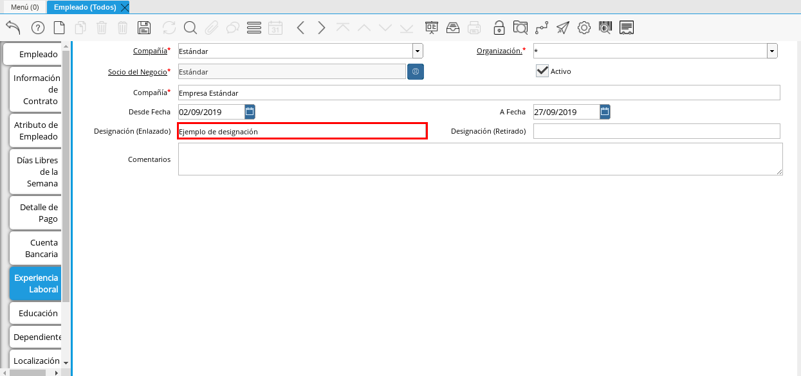Click into the Empresa Estándar text field
Viewport: 801px width, 376px height.
pyautogui.click(x=479, y=93)
